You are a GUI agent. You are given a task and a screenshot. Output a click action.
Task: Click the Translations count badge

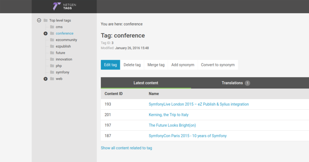pos(247,83)
